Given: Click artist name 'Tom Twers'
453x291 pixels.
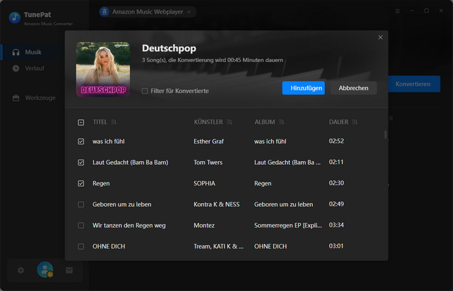Looking at the screenshot, I should tap(208, 162).
